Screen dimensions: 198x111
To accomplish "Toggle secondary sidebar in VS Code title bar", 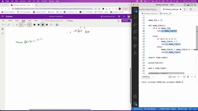I will point(192,5).
